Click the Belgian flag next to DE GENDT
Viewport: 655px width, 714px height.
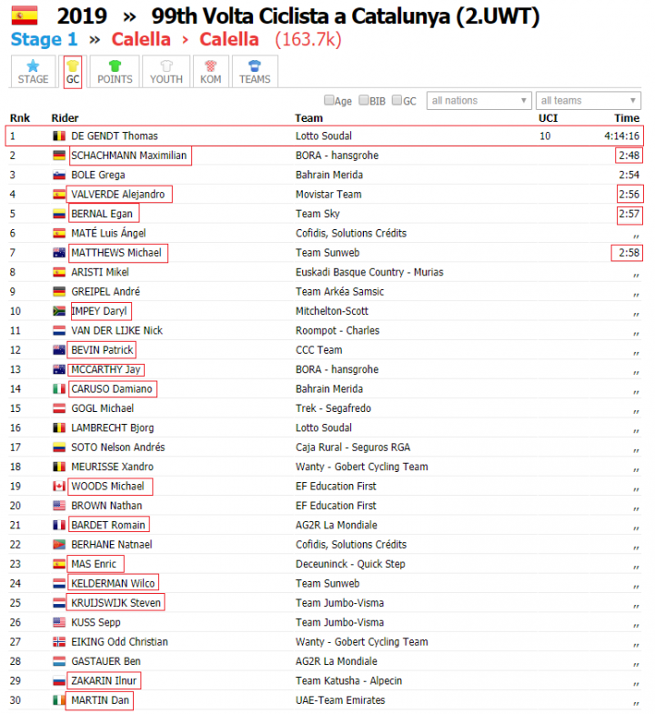(x=59, y=136)
